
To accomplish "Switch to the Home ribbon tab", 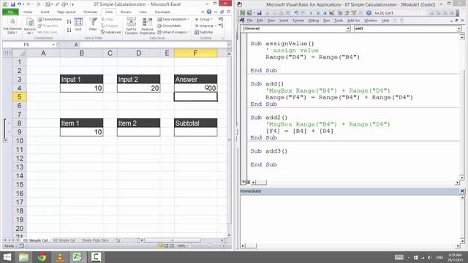I will pyautogui.click(x=28, y=12).
